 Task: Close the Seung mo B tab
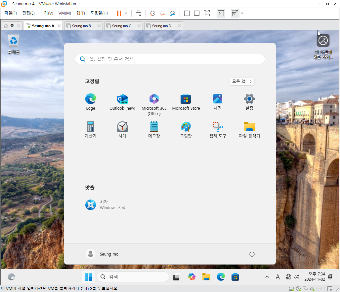[99, 26]
